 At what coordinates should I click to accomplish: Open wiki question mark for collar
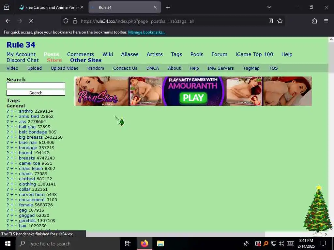[8, 189]
